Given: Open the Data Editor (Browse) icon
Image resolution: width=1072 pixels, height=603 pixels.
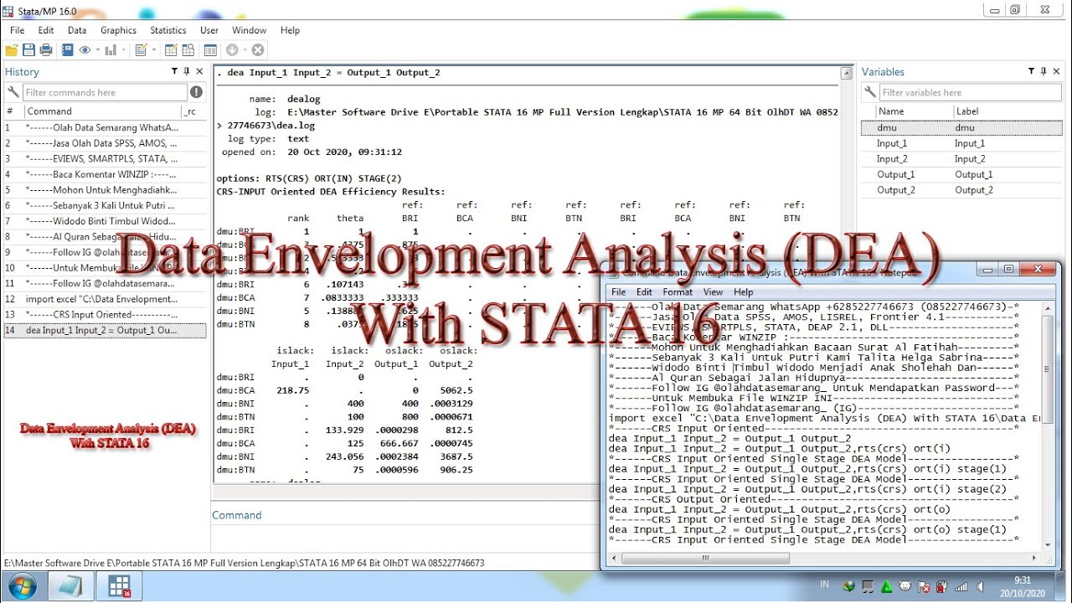Looking at the screenshot, I should point(188,50).
